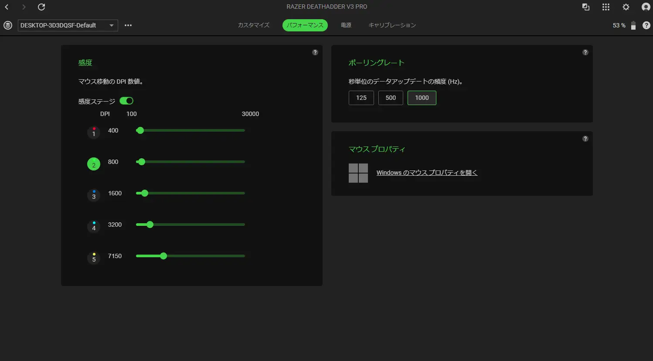The width and height of the screenshot is (653, 361).
Task: Click the 800 DPI value field
Action: pos(113,162)
